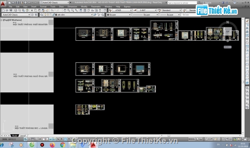Click the TOP face of ViewCube
250x148 pixels.
coord(227,31)
